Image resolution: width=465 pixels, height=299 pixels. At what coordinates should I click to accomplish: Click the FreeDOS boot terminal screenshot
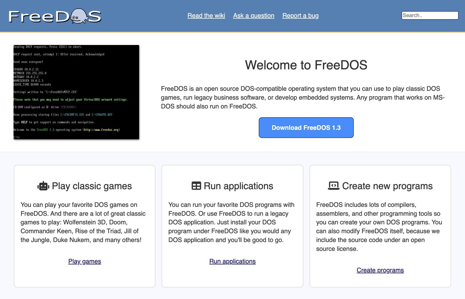click(76, 92)
